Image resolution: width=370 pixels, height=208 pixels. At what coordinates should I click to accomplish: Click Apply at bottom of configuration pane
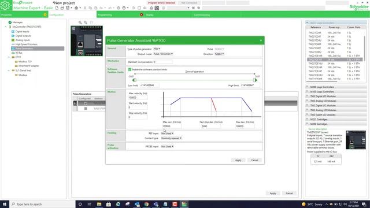click(273, 193)
